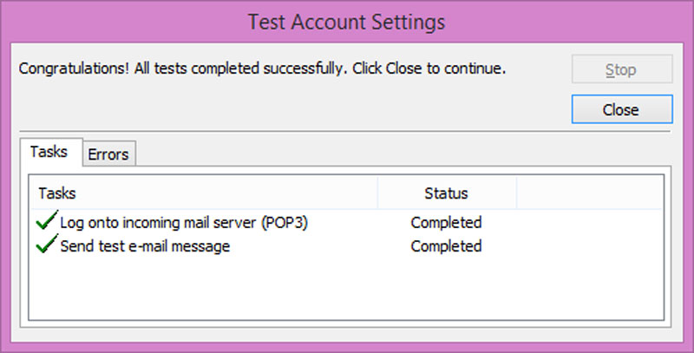This screenshot has width=694, height=353.
Task: Click the Tasks column header
Action: coord(205,193)
